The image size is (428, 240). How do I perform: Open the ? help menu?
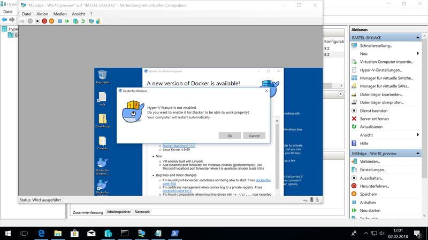(x=91, y=14)
